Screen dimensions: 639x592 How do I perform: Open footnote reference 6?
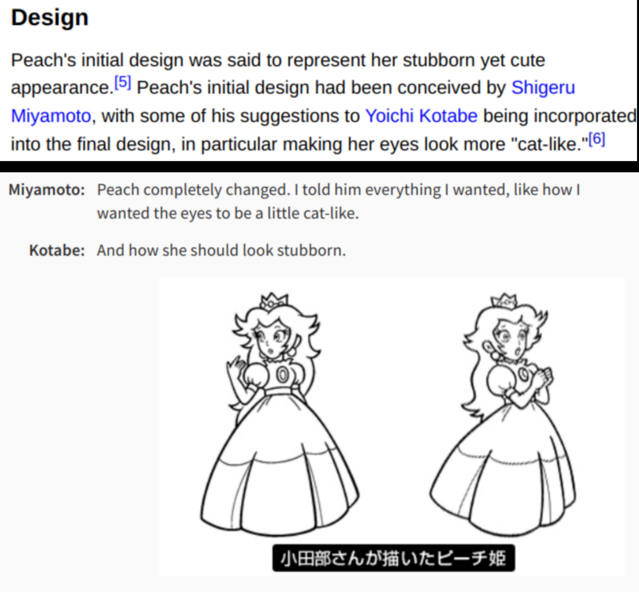(596, 139)
